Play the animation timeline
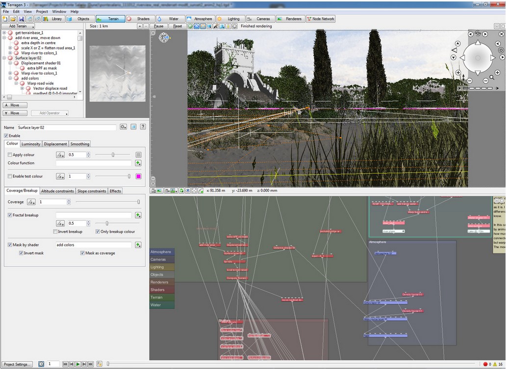 pyautogui.click(x=78, y=364)
